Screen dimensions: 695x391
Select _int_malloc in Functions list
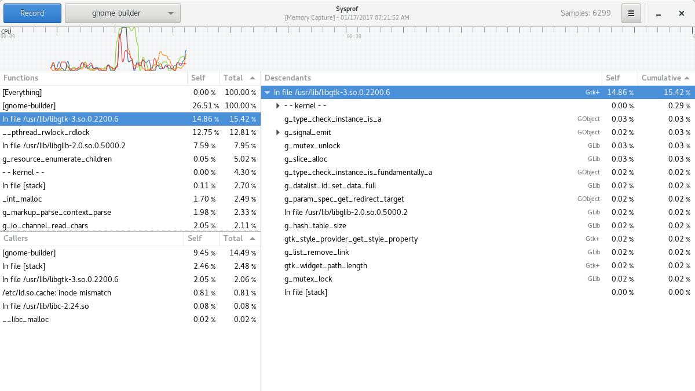click(93, 199)
